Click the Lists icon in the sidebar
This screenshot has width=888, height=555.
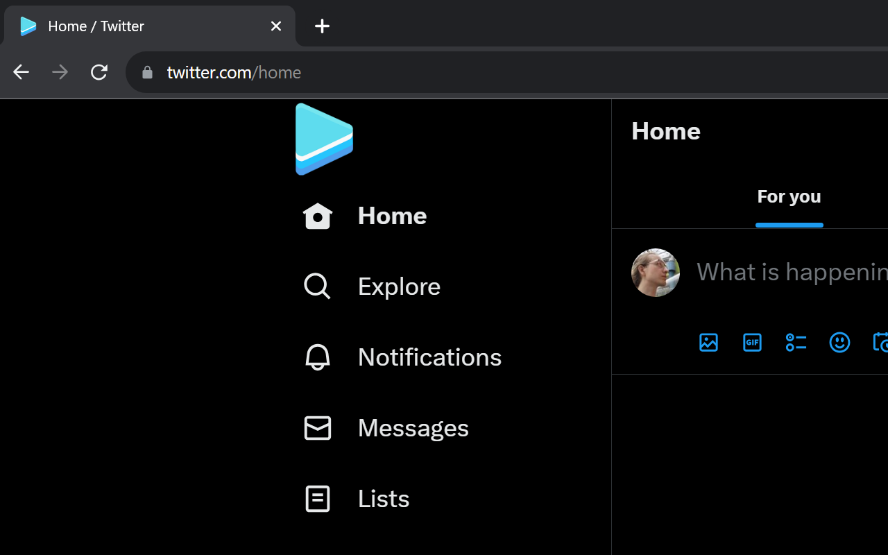coord(317,498)
